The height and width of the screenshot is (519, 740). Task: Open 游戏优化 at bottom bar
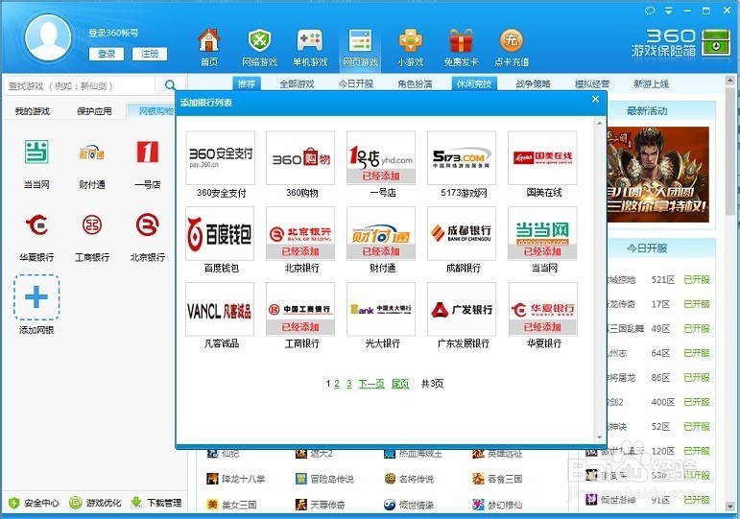(95, 503)
